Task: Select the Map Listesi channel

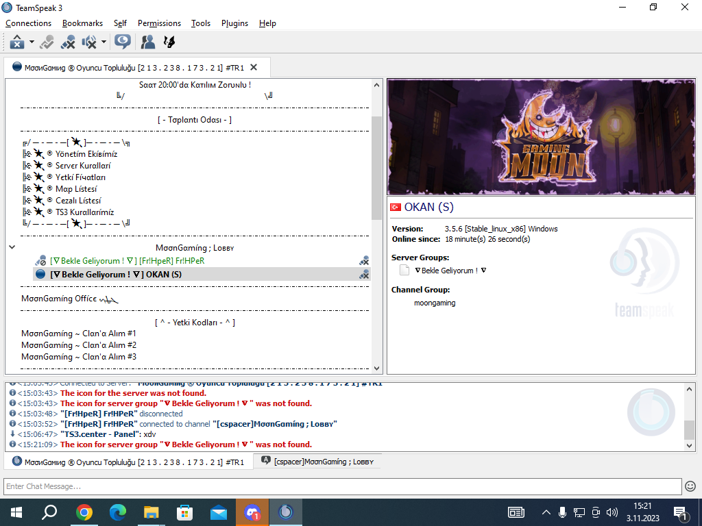Action: click(76, 189)
